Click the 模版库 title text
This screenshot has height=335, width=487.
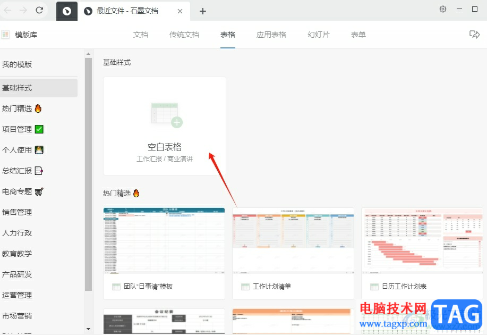[x=26, y=35]
